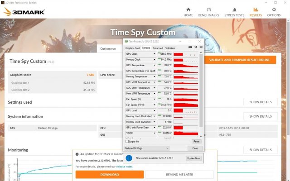Switch to the Graphics Card tab
Screen dimensions: 290x181
click(132, 48)
